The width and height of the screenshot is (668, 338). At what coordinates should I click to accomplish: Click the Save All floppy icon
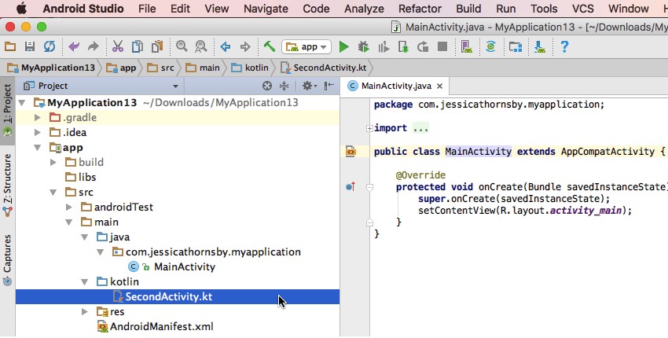[x=29, y=46]
